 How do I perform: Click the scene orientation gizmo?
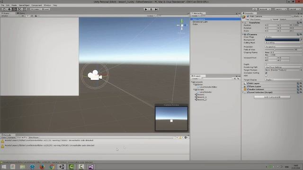[x=182, y=25]
